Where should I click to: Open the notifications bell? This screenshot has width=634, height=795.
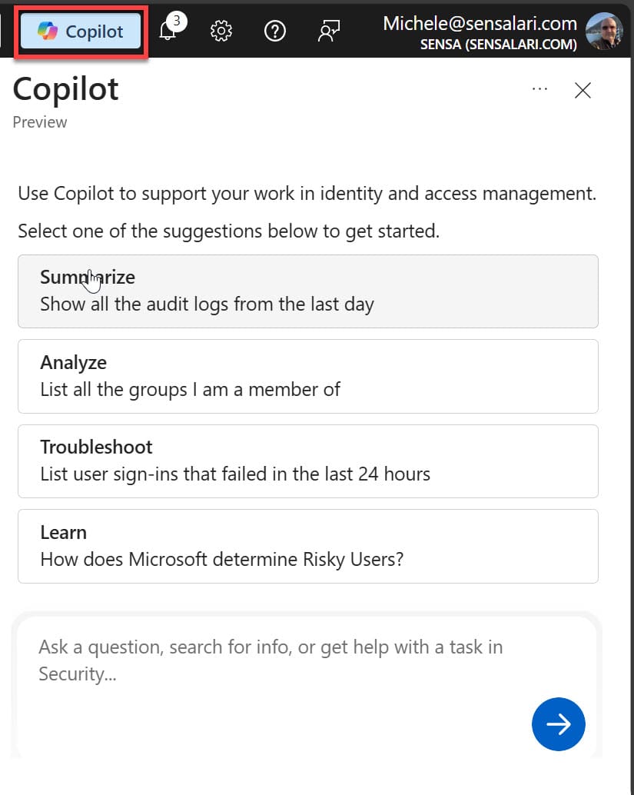pos(167,32)
